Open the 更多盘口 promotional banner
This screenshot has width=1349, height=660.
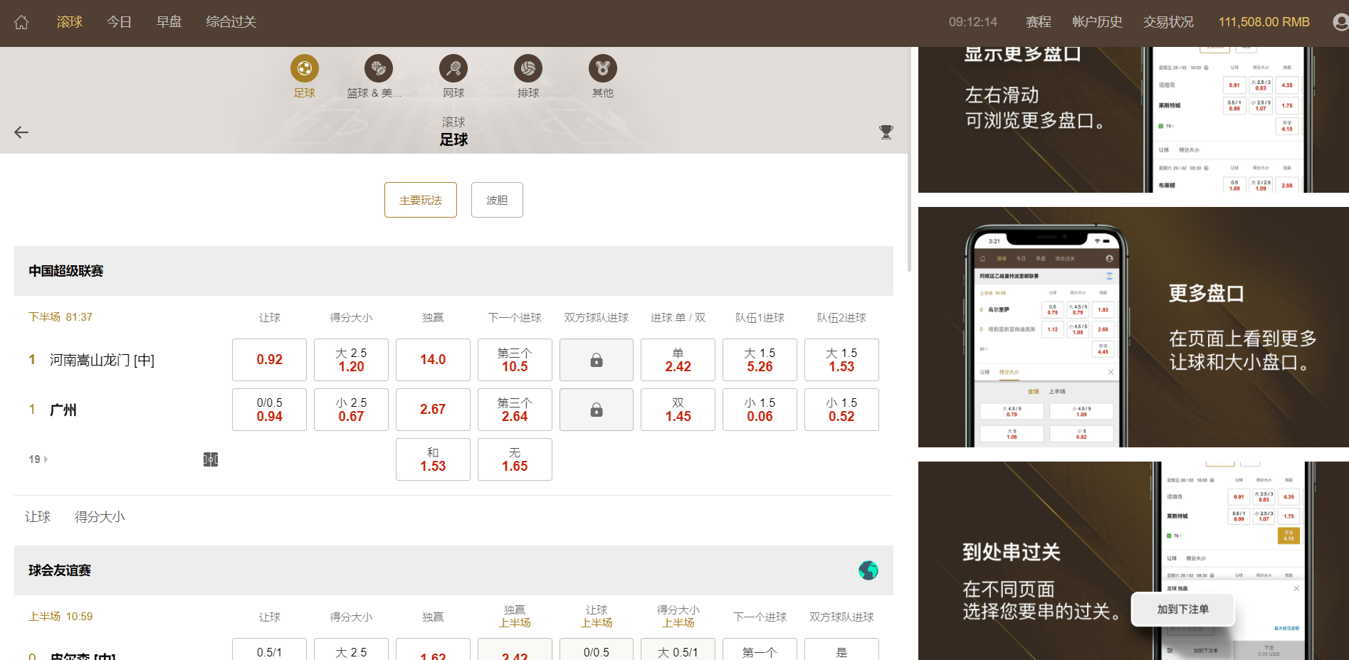click(1133, 327)
